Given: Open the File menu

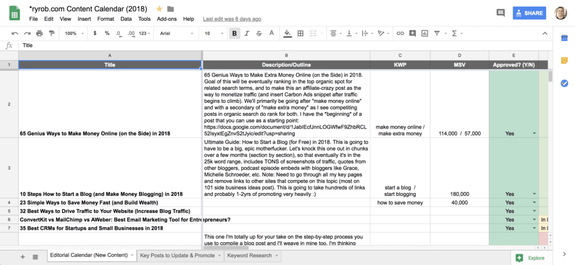Looking at the screenshot, I should tap(33, 19).
